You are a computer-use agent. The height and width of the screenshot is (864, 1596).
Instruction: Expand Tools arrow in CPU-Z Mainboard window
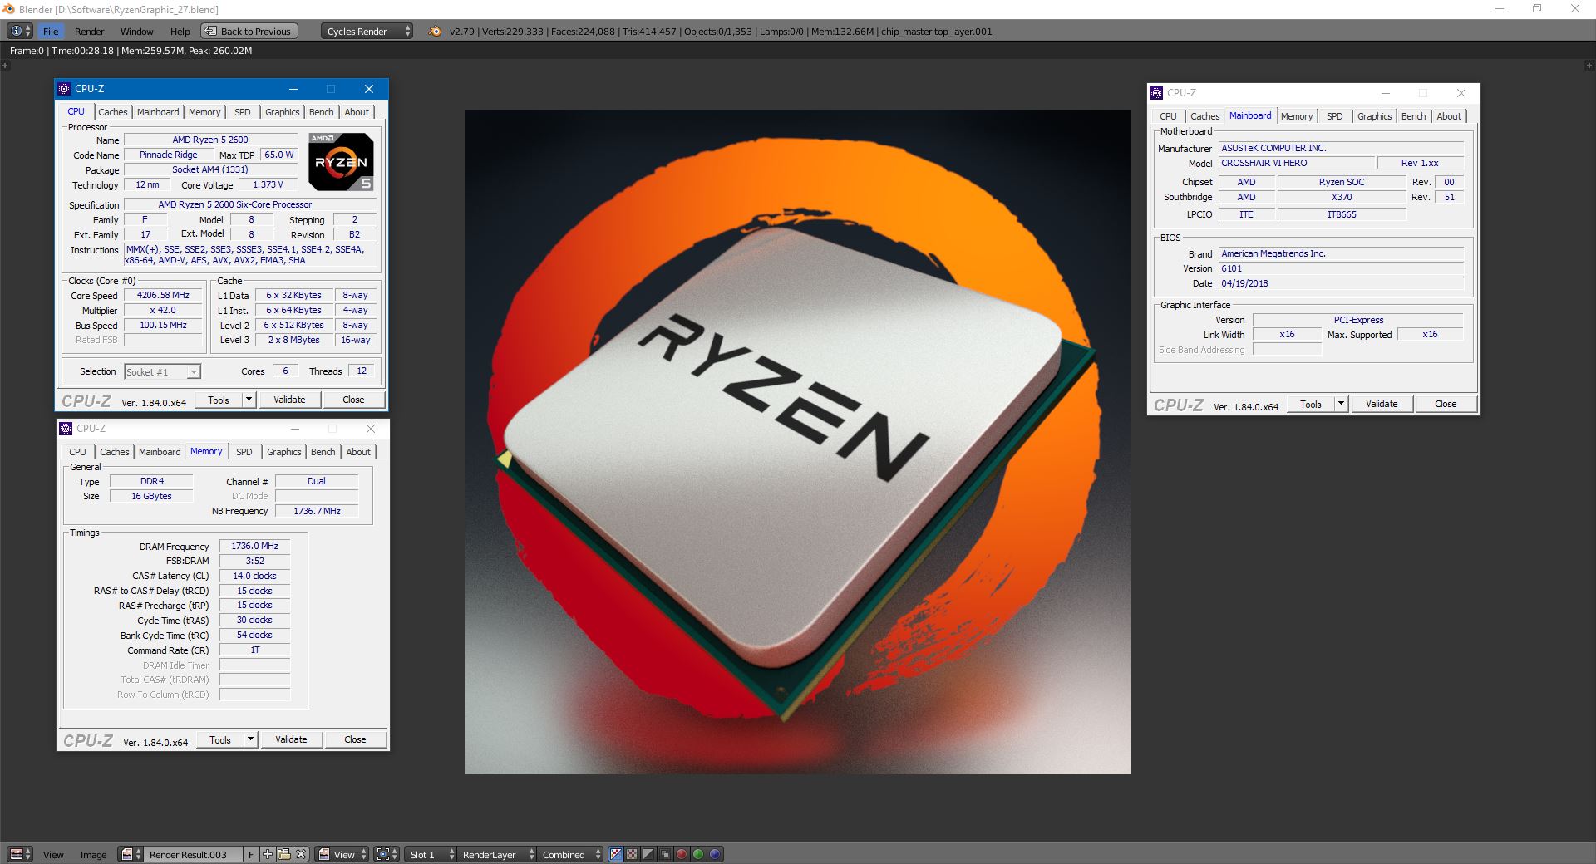(1341, 404)
